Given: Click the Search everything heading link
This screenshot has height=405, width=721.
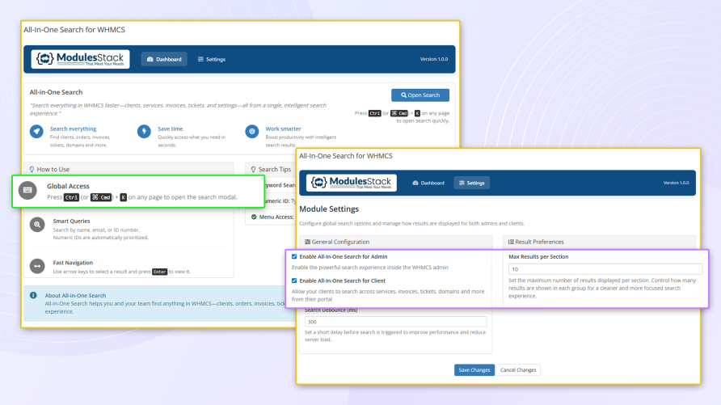Looking at the screenshot, I should (x=73, y=129).
